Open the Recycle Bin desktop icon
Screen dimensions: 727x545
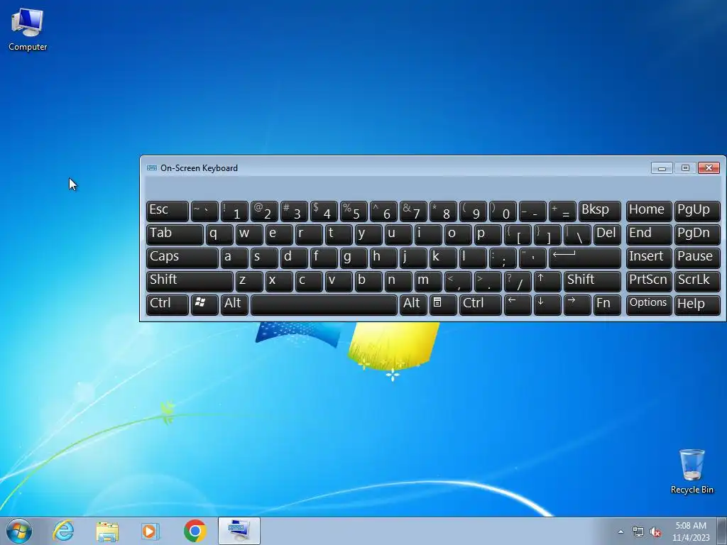[692, 471]
